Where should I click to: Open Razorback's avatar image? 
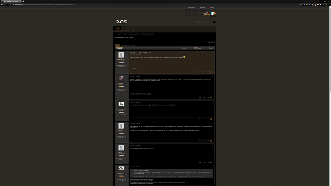coord(121,168)
